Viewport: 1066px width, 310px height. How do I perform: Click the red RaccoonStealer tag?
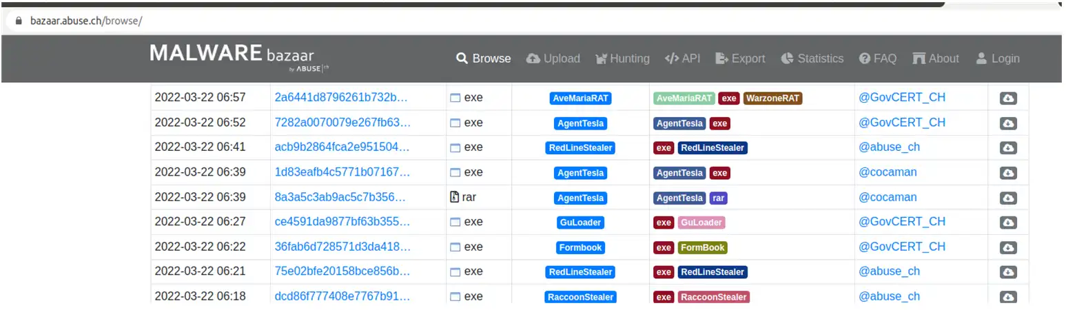[x=713, y=297]
